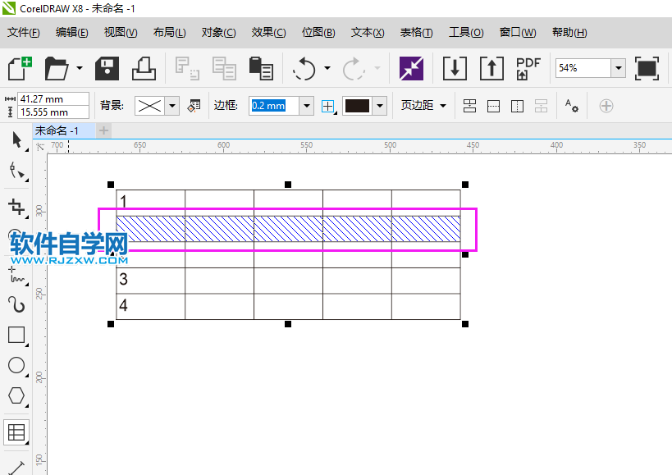Click the cell height field 15.555 mm
This screenshot has width=672, height=475.
click(x=53, y=112)
